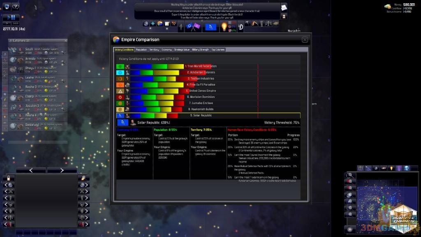This screenshot has width=421, height=237.
Task: Close the Colonies list panel
Action: pos(65,41)
